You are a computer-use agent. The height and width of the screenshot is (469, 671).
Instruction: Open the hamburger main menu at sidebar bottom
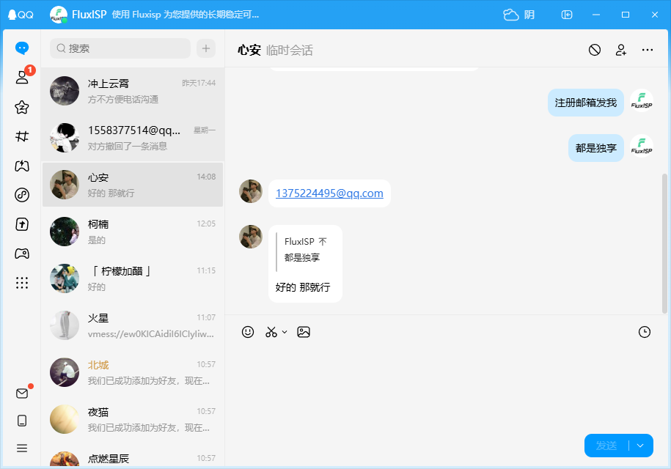(22, 448)
